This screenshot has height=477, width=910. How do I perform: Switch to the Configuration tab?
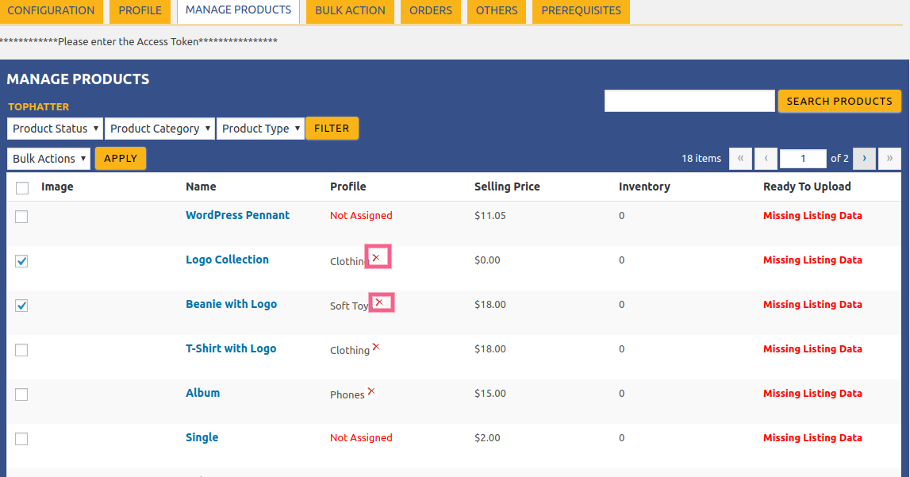tap(51, 11)
